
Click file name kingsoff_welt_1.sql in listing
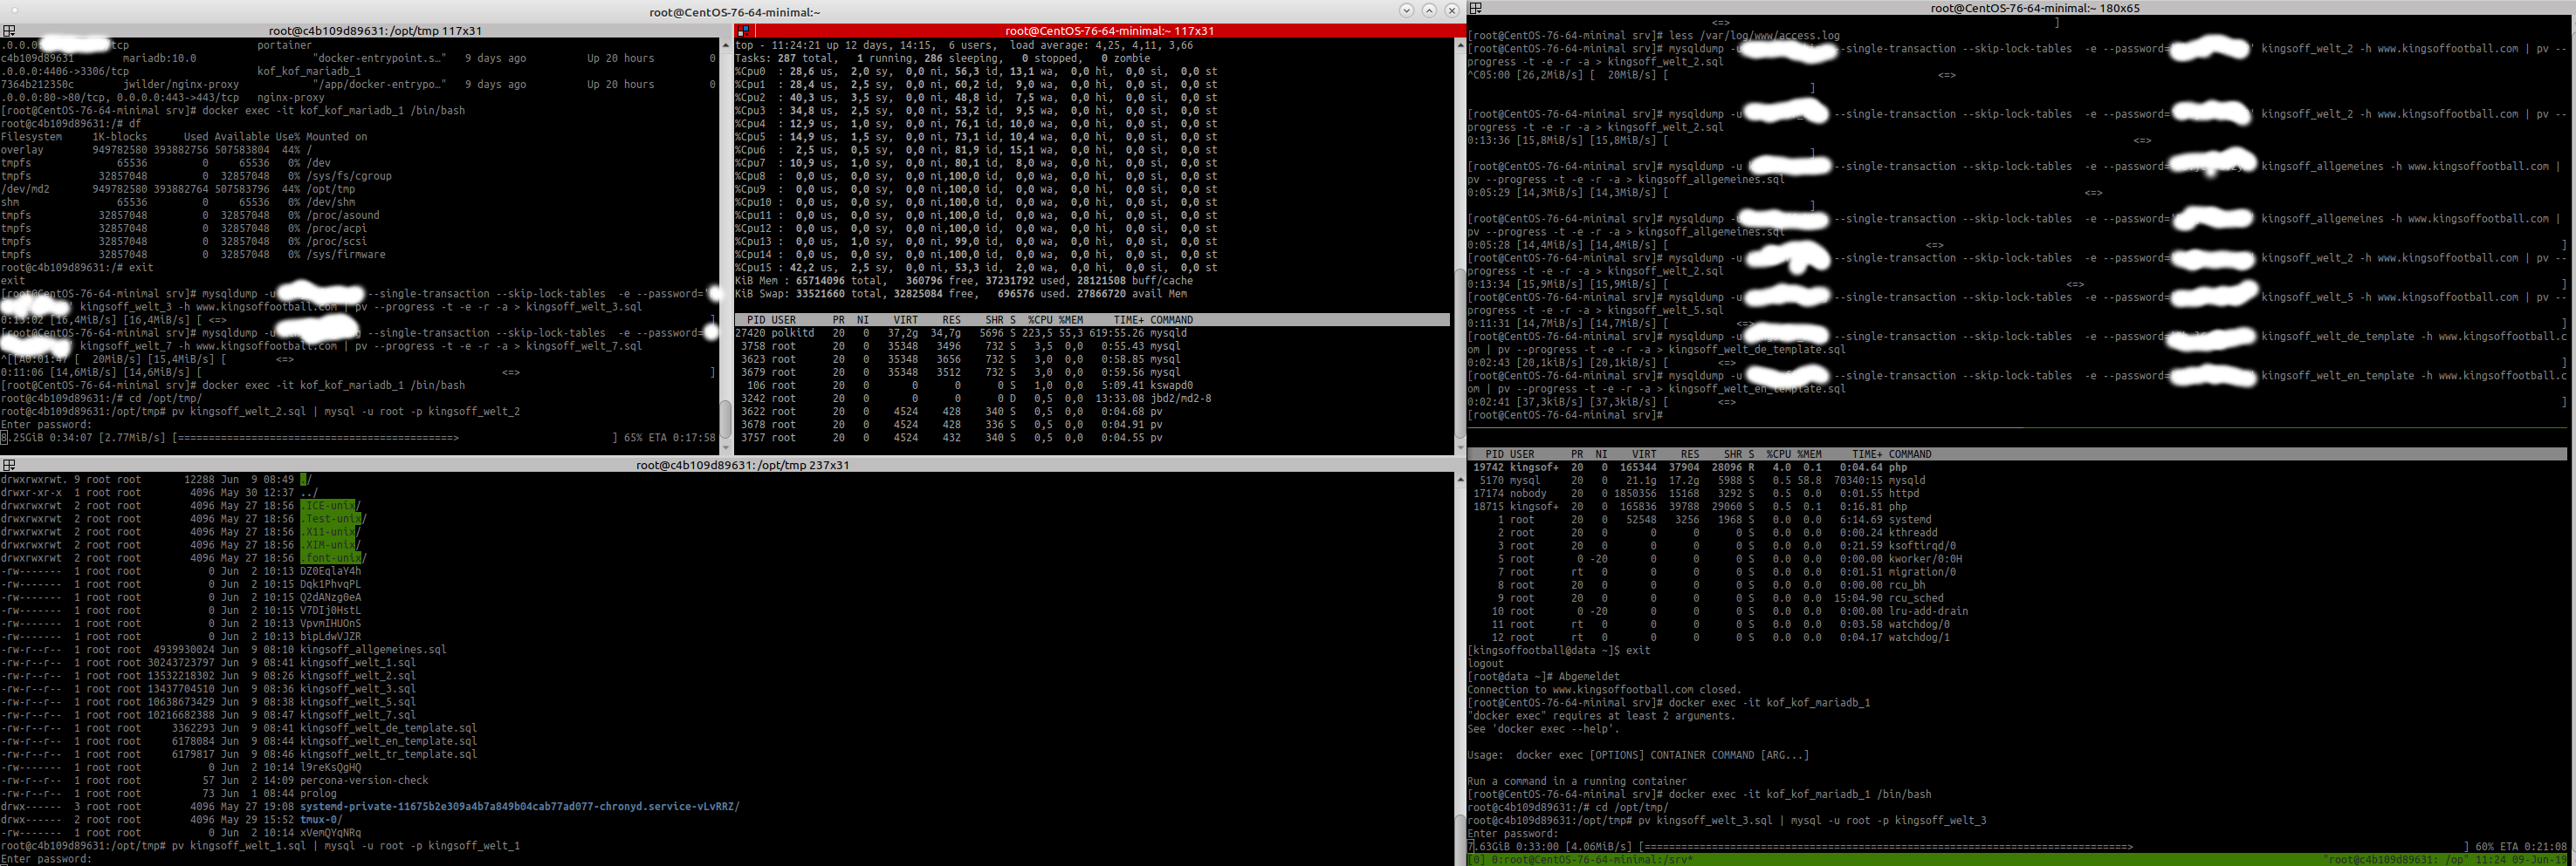pos(358,662)
